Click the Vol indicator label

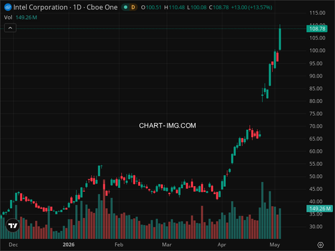[8, 17]
